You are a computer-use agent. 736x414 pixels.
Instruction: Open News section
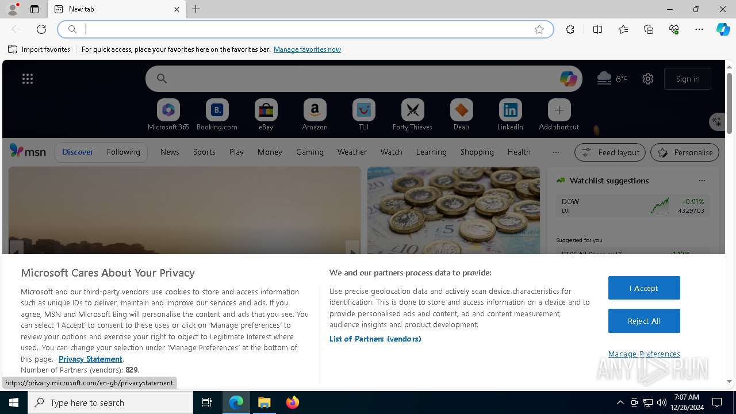[170, 152]
